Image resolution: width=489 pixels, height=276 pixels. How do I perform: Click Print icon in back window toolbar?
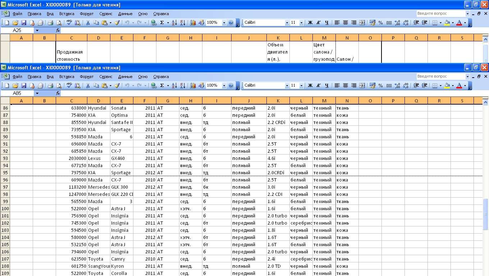(x=50, y=23)
